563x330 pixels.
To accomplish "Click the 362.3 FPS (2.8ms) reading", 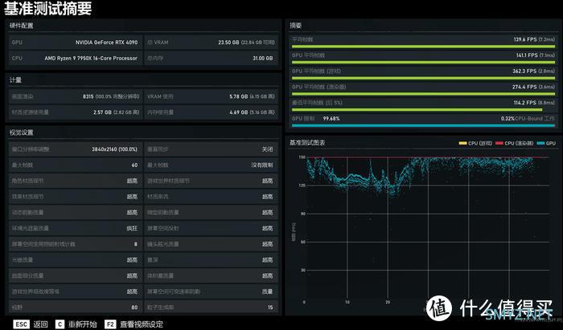I will tap(533, 71).
